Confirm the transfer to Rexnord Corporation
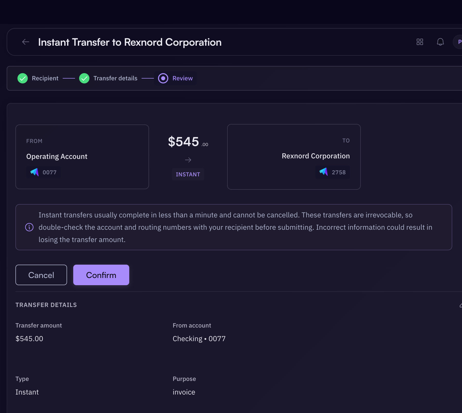 (x=101, y=275)
